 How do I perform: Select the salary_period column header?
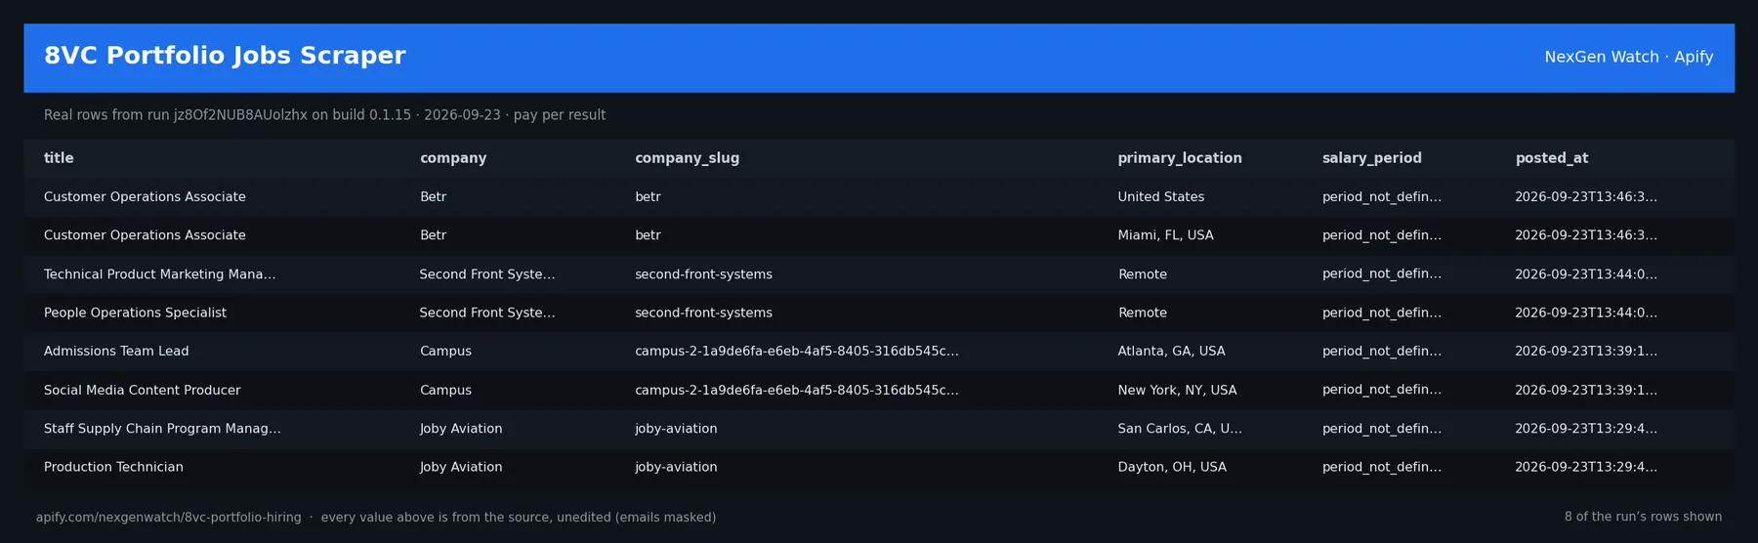pyautogui.click(x=1371, y=158)
